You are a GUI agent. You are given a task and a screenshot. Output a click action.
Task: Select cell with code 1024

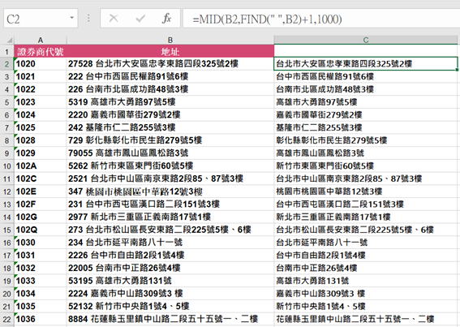(x=41, y=114)
